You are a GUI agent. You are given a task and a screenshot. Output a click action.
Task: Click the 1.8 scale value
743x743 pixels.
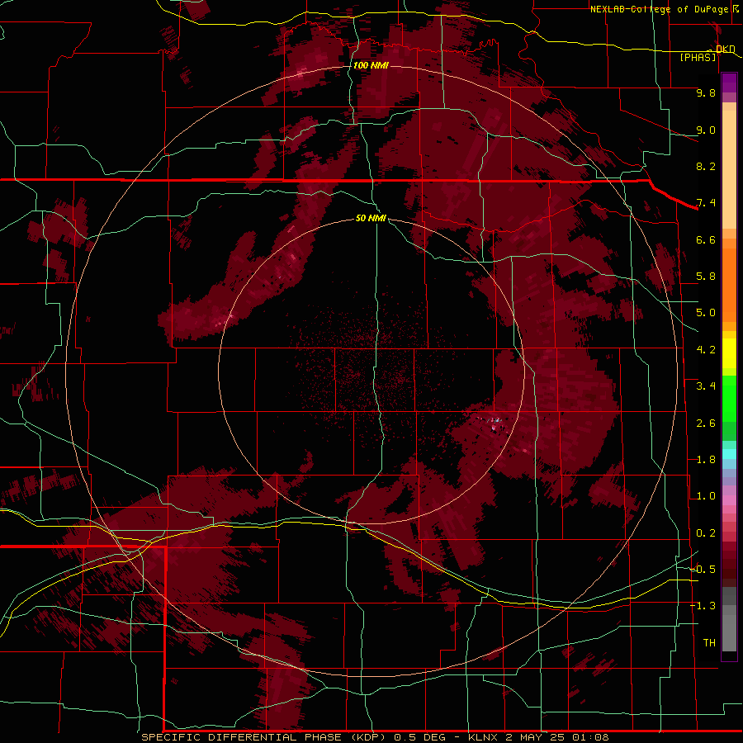click(x=706, y=460)
